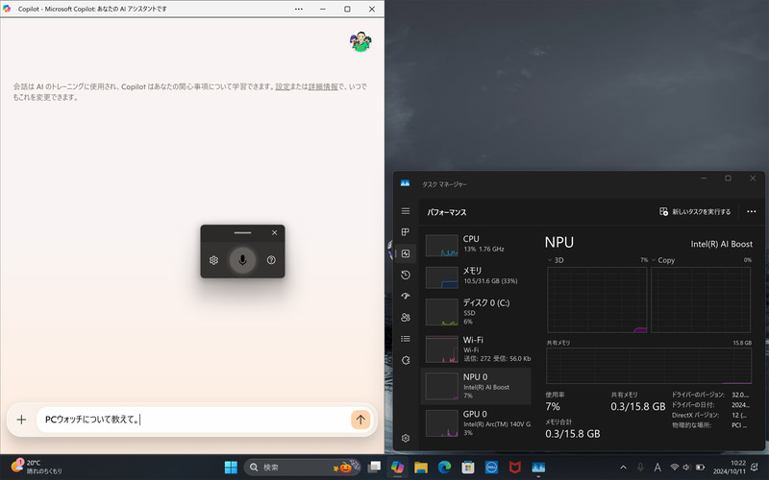Click the NPU 3D usage graph

coord(597,300)
